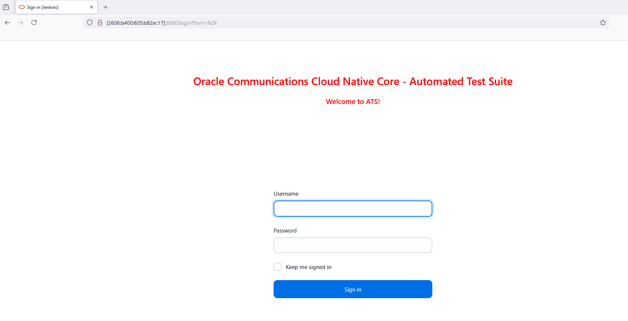Click the blue Sign in button
Screen dimensions: 628x321
click(353, 289)
